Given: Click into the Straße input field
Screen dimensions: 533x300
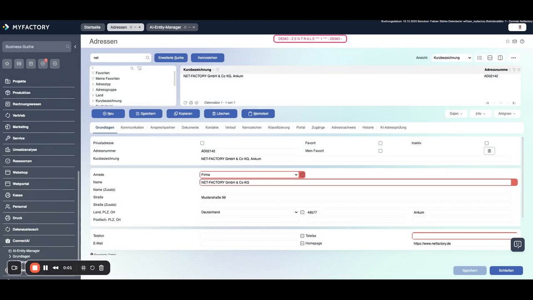Looking at the screenshot, I should pyautogui.click(x=355, y=197).
